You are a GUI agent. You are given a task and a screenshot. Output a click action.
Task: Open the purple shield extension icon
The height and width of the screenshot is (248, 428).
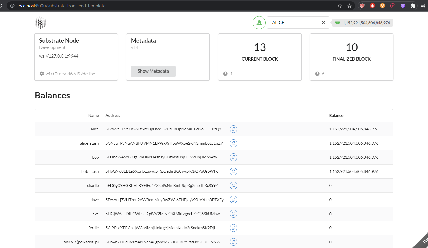403,6
